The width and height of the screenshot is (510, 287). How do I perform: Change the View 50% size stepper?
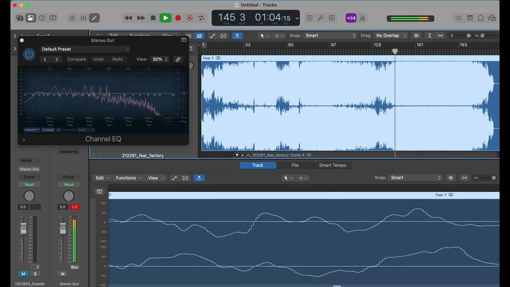[160, 59]
